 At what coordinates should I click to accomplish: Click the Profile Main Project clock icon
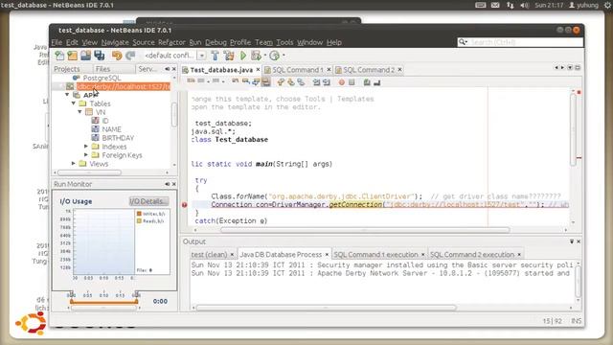(275, 56)
